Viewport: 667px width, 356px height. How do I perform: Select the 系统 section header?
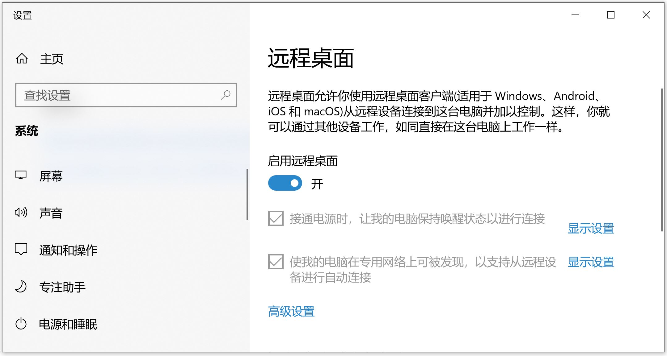(x=27, y=131)
